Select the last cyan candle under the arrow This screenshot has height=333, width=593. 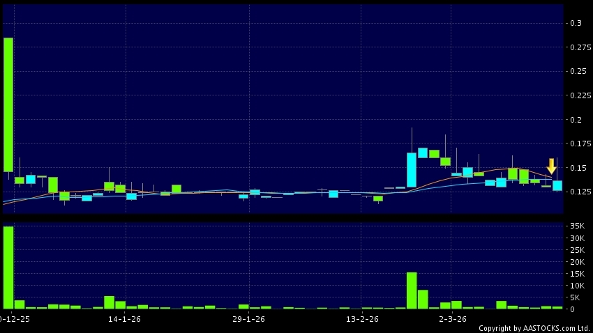[x=557, y=185]
